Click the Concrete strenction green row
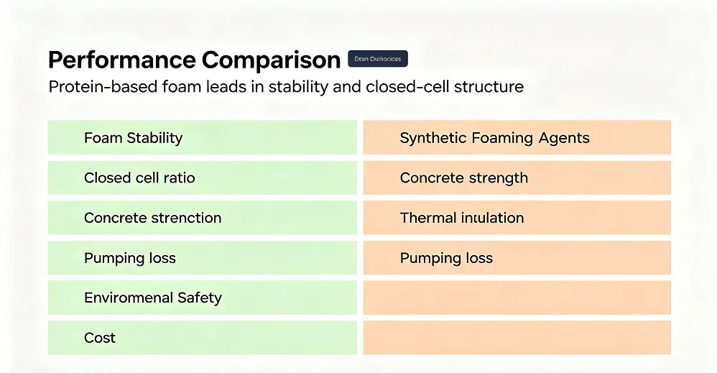This screenshot has height=373, width=717. (202, 217)
